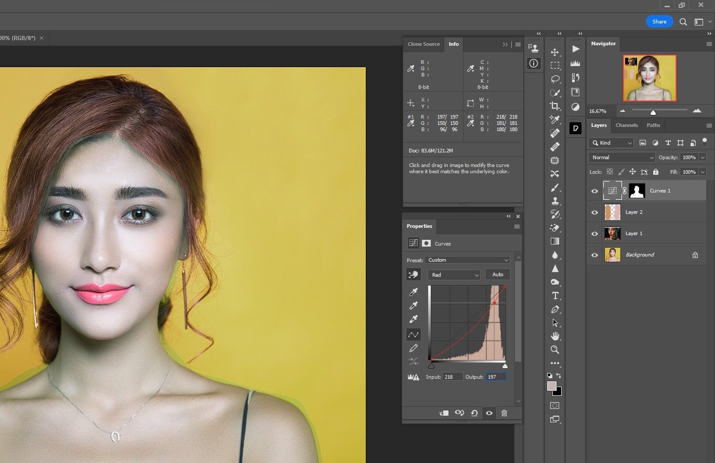Viewport: 715px width, 463px height.
Task: Select the Brush tool
Action: click(x=555, y=187)
